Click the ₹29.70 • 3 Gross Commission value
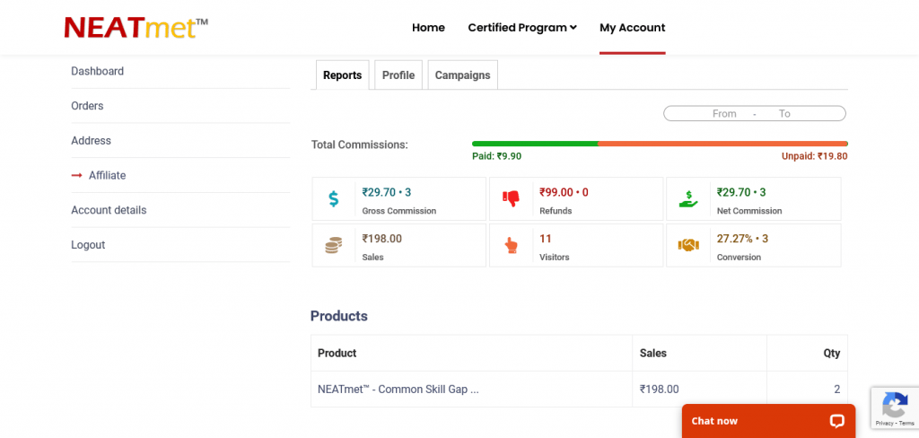 386,192
